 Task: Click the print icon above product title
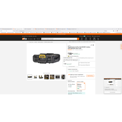[93, 45]
